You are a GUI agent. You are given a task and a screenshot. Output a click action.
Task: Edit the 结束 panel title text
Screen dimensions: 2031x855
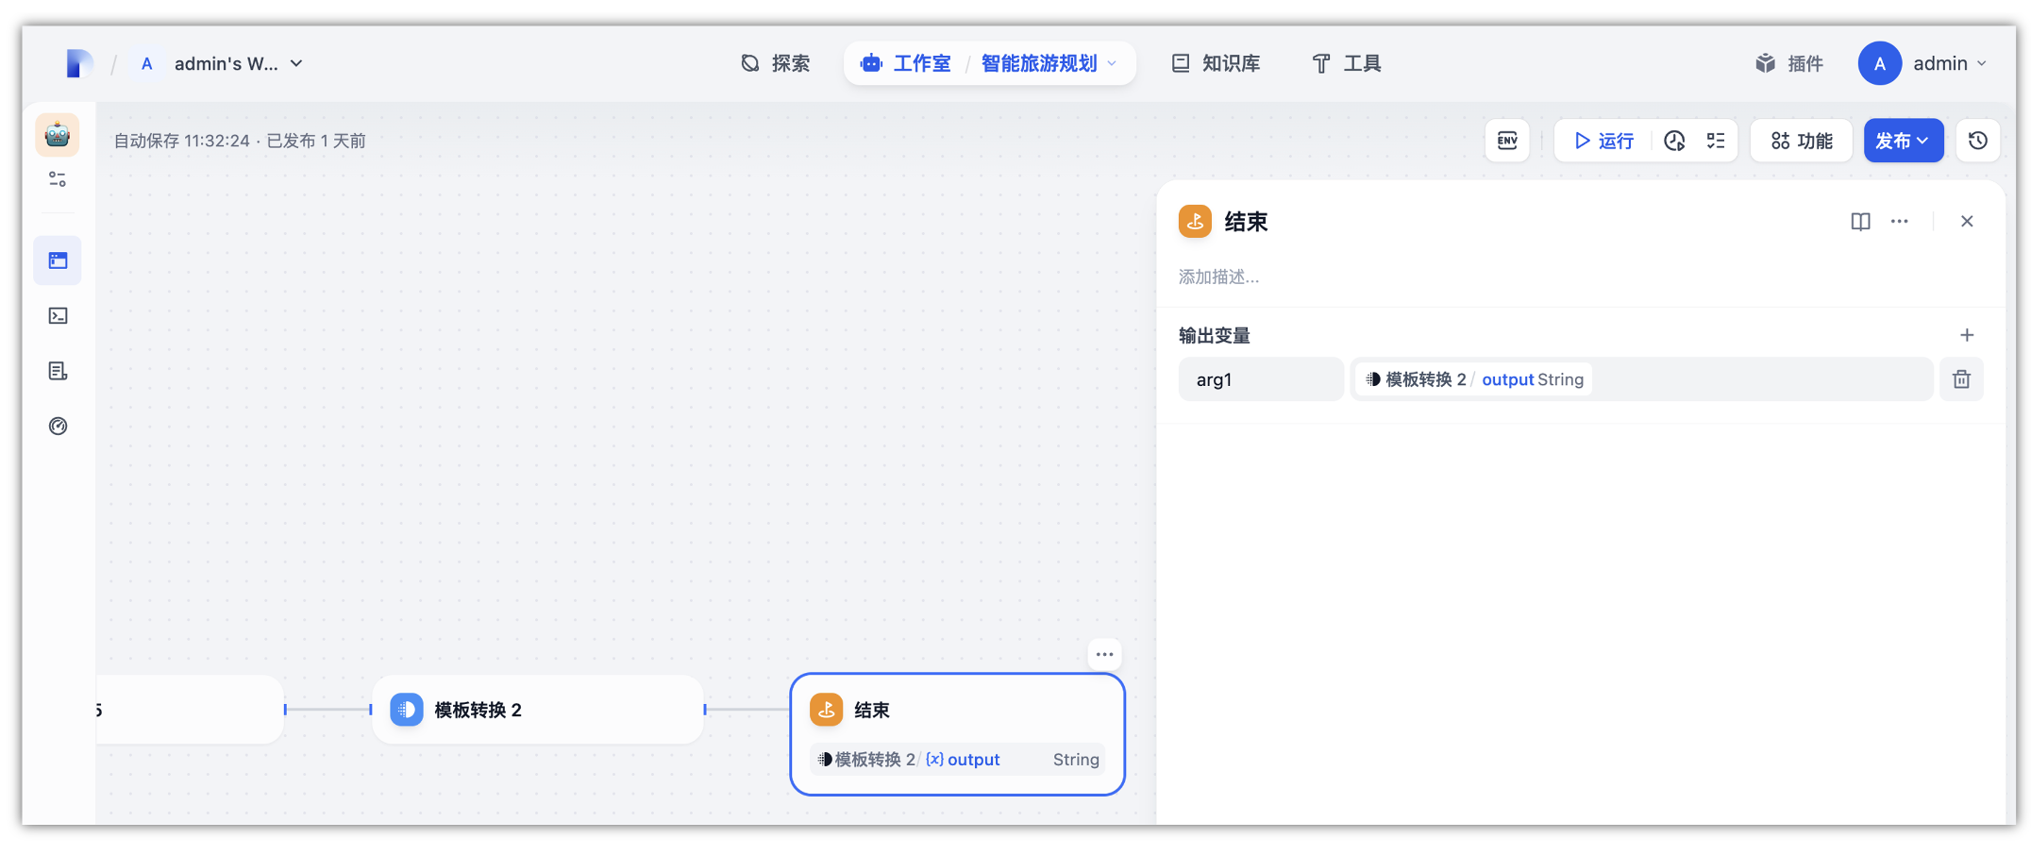click(1246, 222)
